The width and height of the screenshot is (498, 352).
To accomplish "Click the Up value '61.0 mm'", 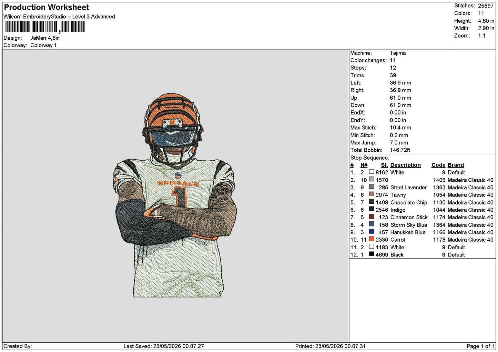I will click(x=400, y=98).
